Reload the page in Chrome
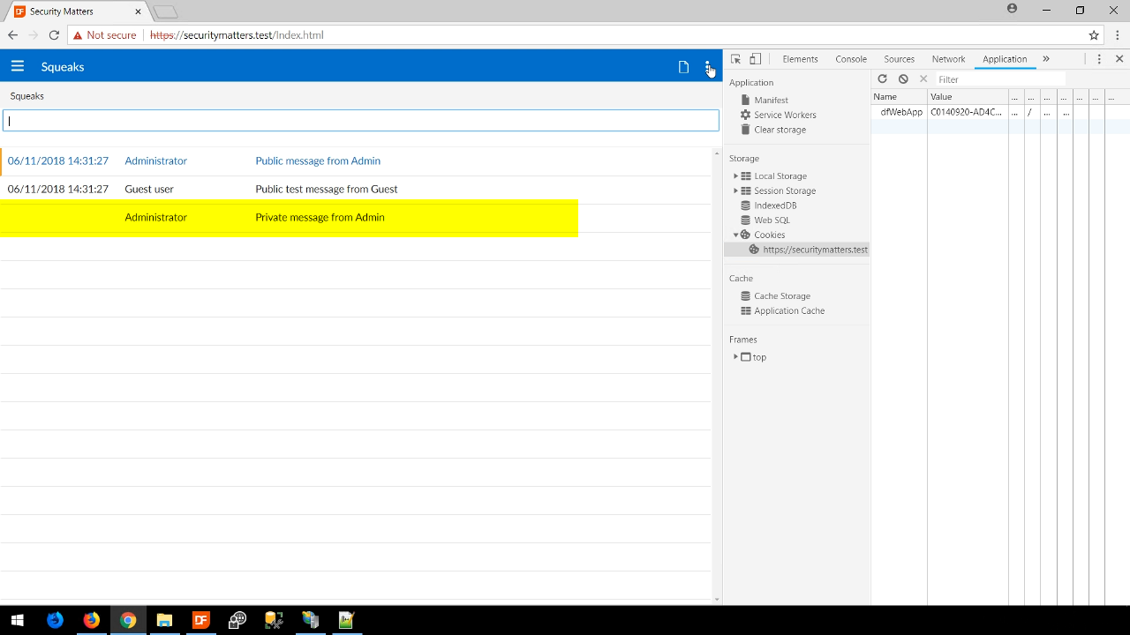Viewport: 1130px width, 635px height. [54, 35]
